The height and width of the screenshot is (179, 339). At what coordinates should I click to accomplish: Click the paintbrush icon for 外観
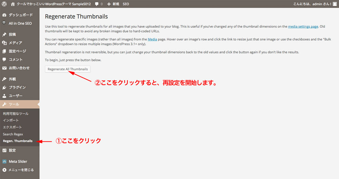click(4, 79)
